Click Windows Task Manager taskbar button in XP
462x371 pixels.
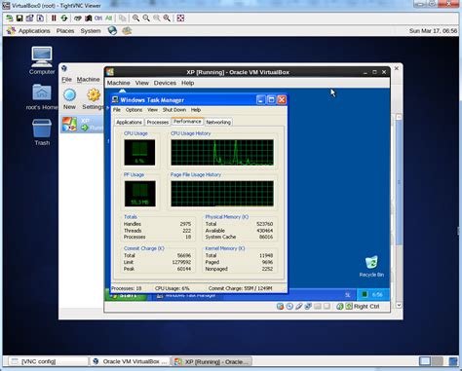tap(186, 296)
